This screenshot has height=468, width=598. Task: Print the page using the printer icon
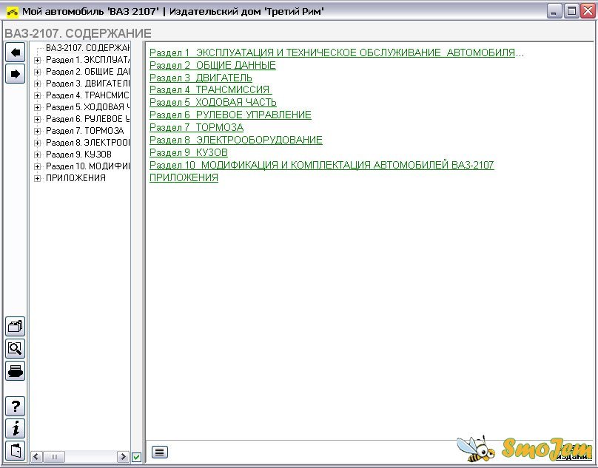click(x=15, y=370)
